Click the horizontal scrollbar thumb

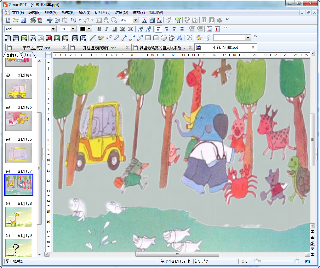point(177,254)
